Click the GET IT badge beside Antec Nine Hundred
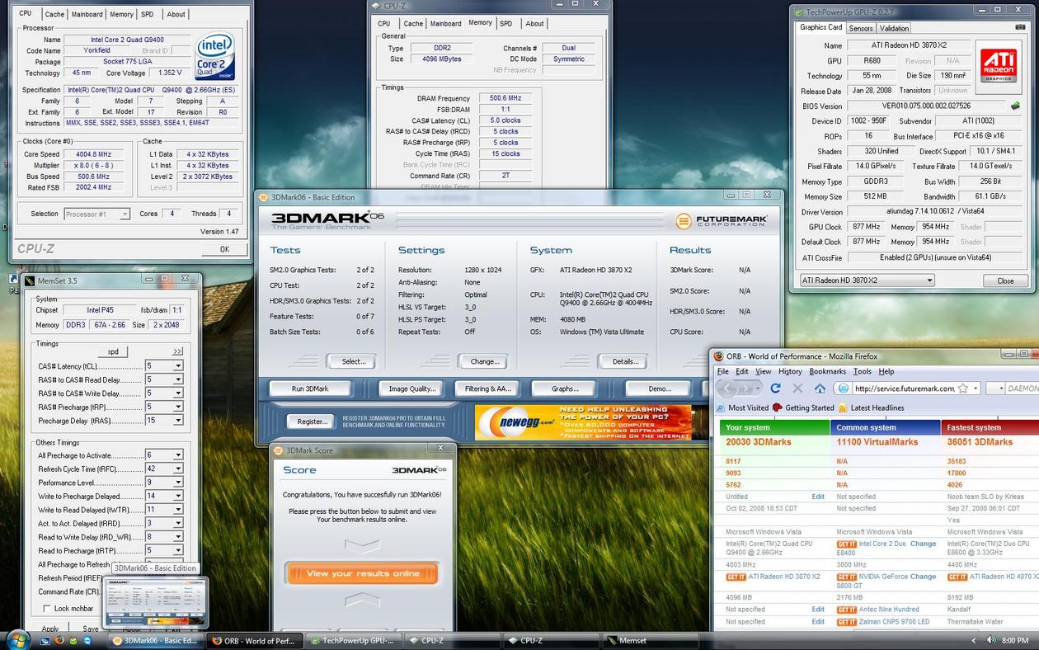The image size is (1039, 650). tap(846, 610)
